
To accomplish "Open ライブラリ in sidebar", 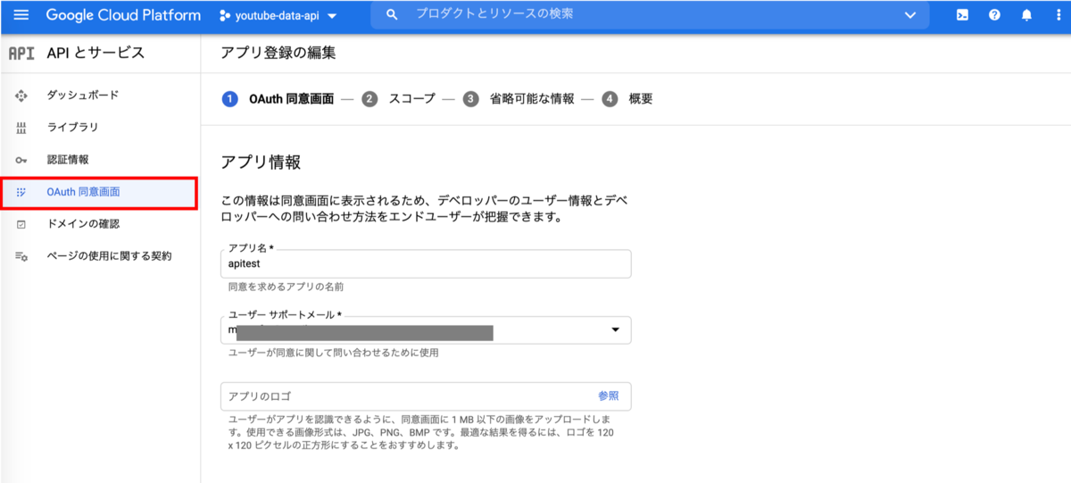I will point(72,127).
